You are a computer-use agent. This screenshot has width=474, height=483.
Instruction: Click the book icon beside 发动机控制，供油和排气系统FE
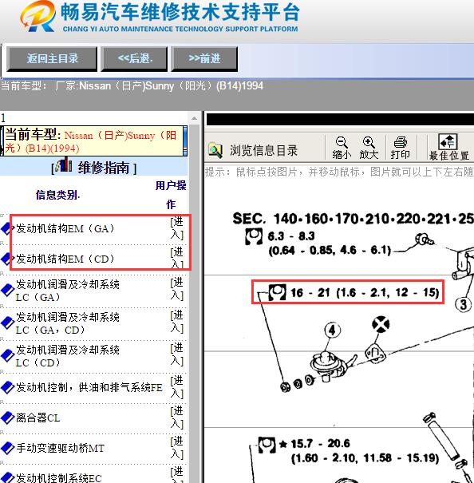click(x=7, y=387)
